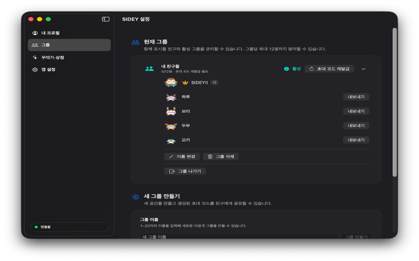Click the yellow minimize window button
The width and height of the screenshot is (419, 261).
(x=39, y=19)
